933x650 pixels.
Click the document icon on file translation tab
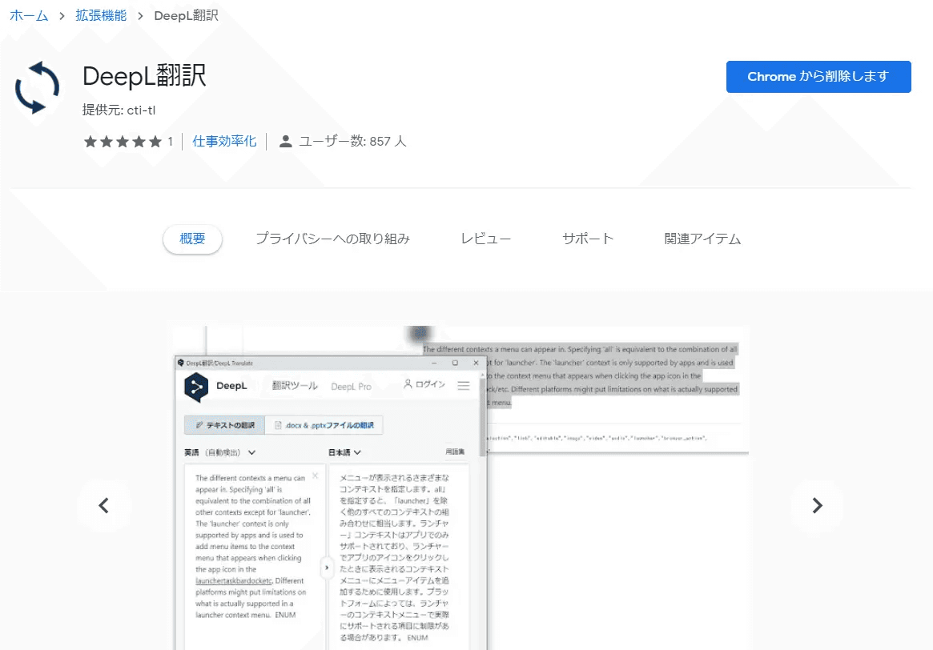click(x=278, y=425)
